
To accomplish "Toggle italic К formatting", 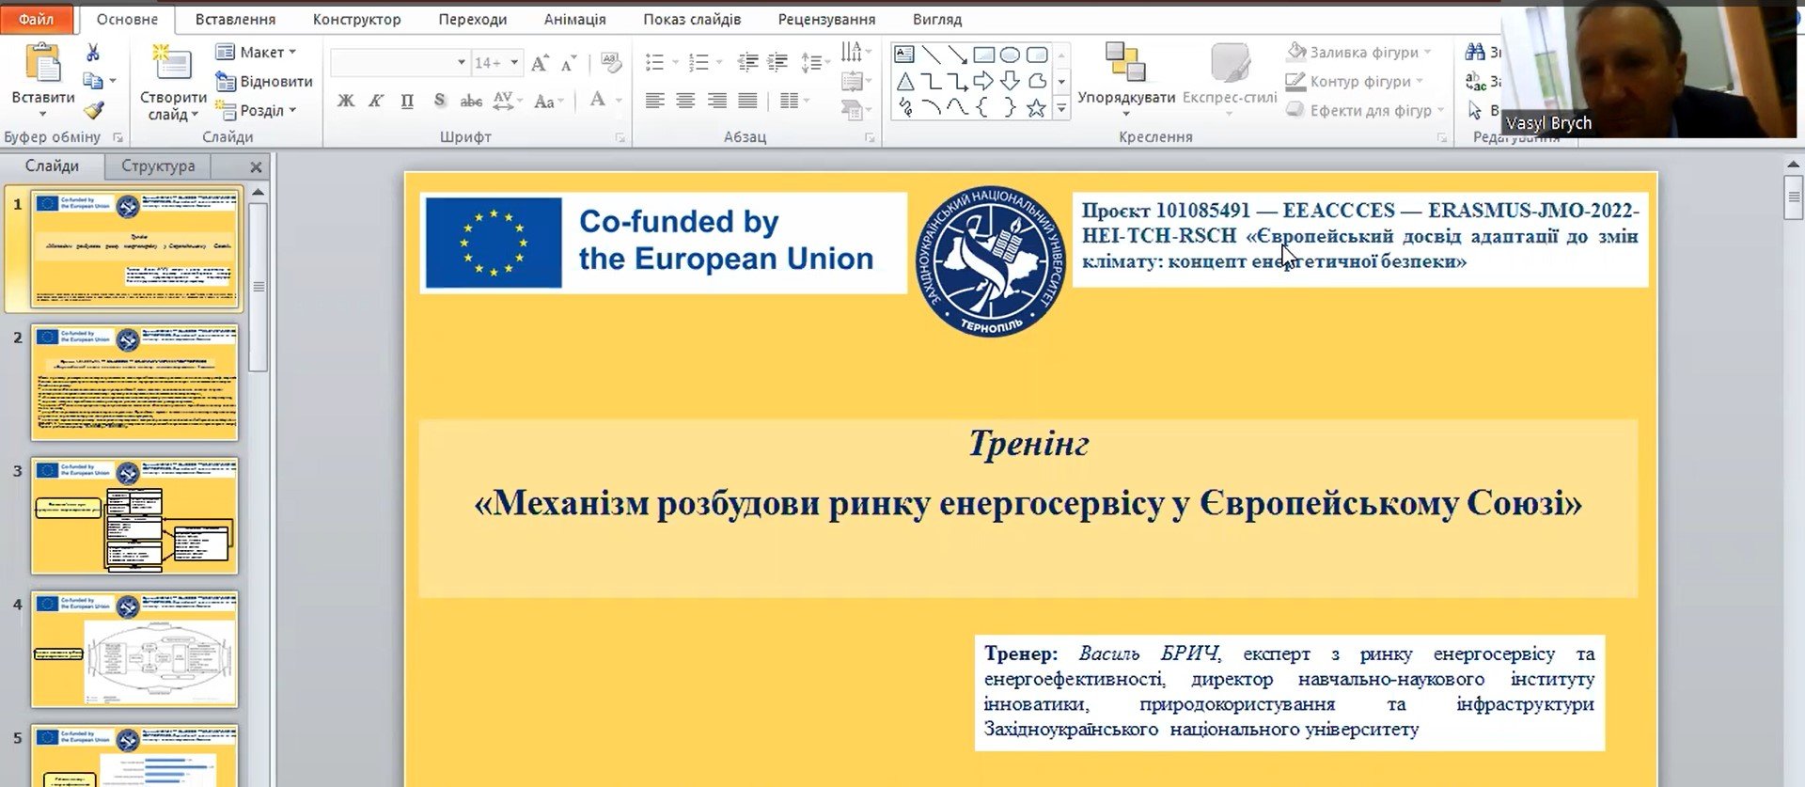I will pyautogui.click(x=376, y=101).
